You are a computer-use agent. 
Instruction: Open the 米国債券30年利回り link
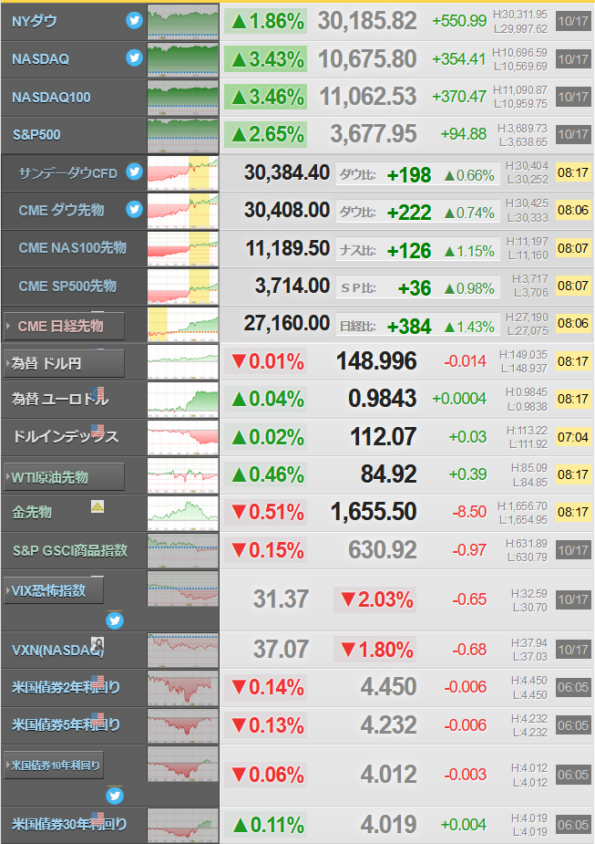tap(69, 824)
